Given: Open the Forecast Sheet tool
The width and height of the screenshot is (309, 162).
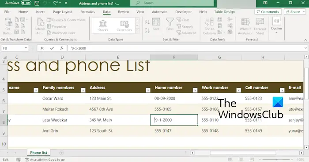Looking at the screenshot, I should pyautogui.click(x=260, y=26).
